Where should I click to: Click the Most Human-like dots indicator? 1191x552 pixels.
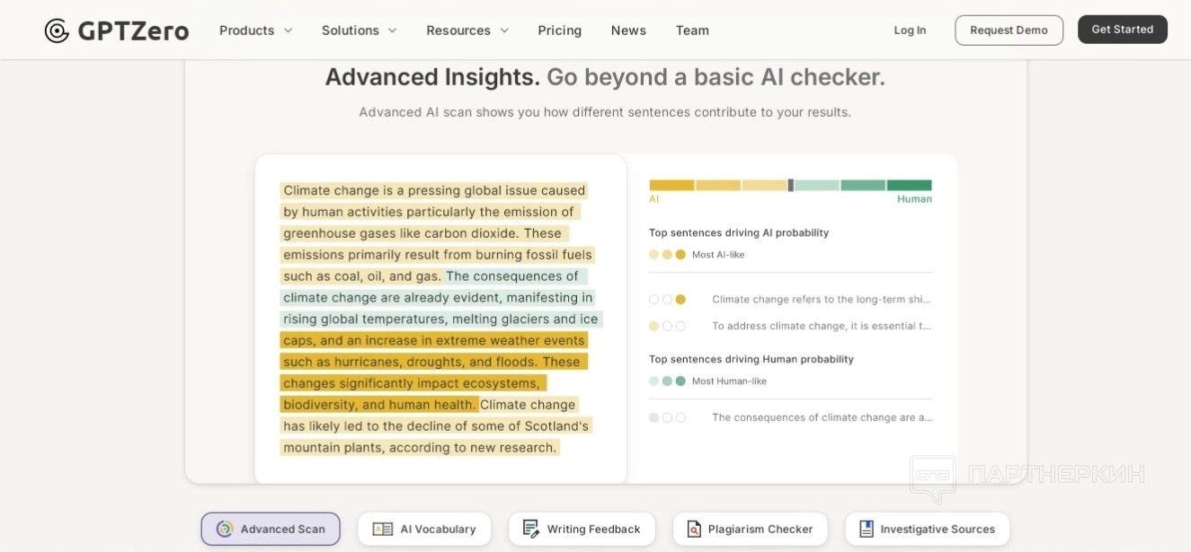pyautogui.click(x=667, y=381)
